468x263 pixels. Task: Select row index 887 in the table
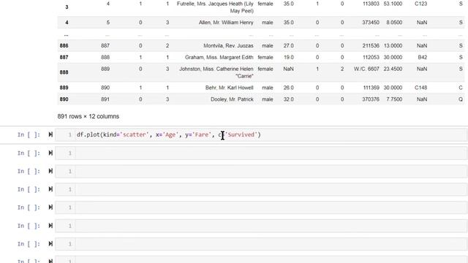pos(64,57)
